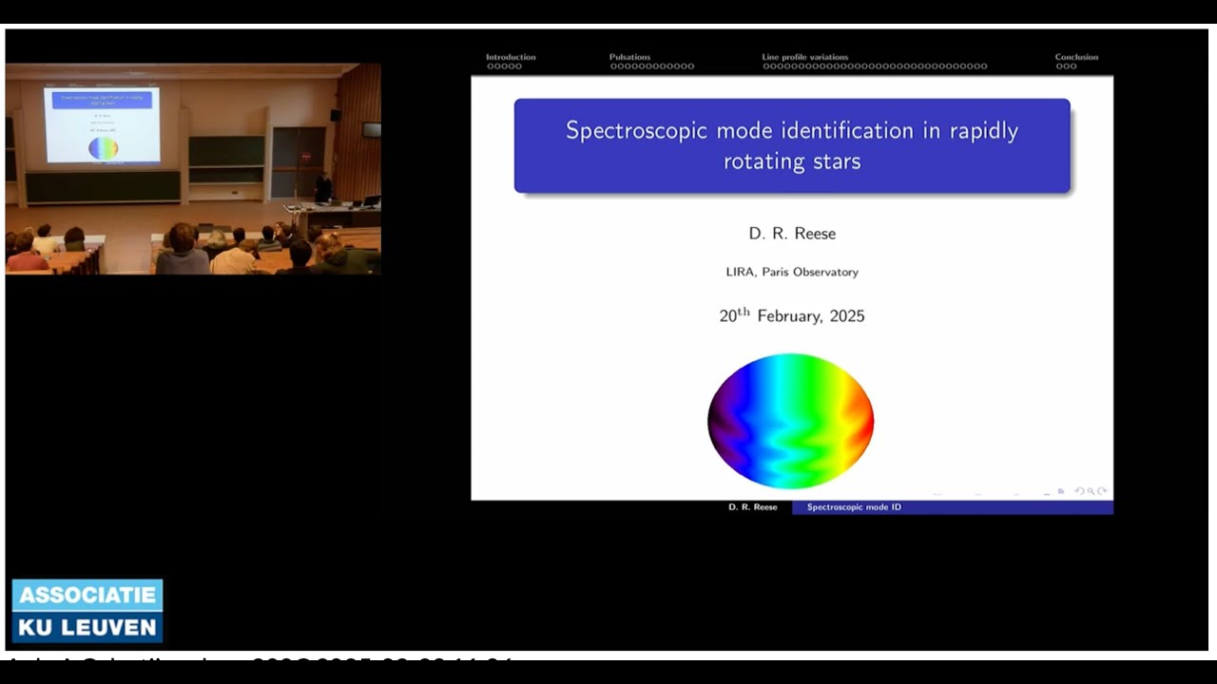The image size is (1217, 684).
Task: Select first dot under Line profile variations
Action: 765,66
